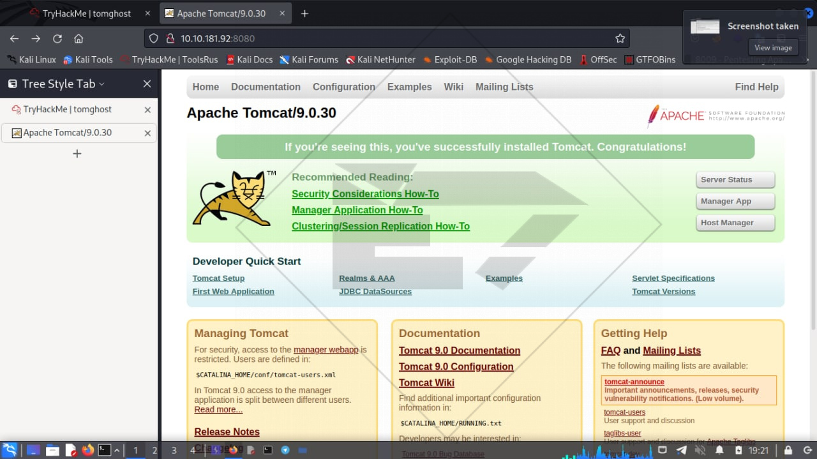Open Mailing Lists in Tomcat navigation
The height and width of the screenshot is (459, 817).
[x=504, y=87]
